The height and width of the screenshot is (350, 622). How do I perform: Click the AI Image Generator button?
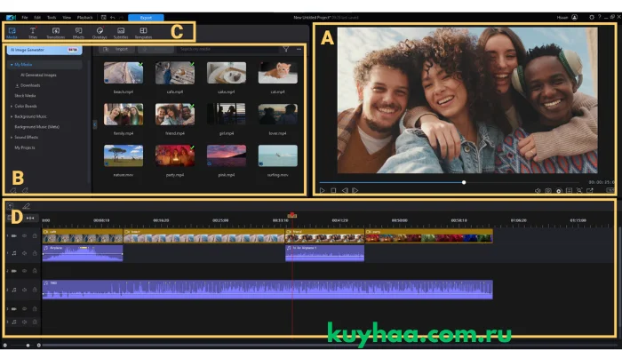44,50
